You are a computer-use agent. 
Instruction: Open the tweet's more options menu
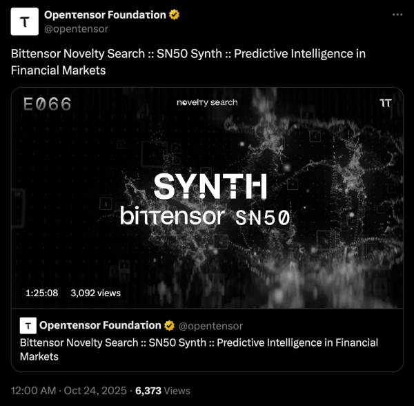click(395, 14)
